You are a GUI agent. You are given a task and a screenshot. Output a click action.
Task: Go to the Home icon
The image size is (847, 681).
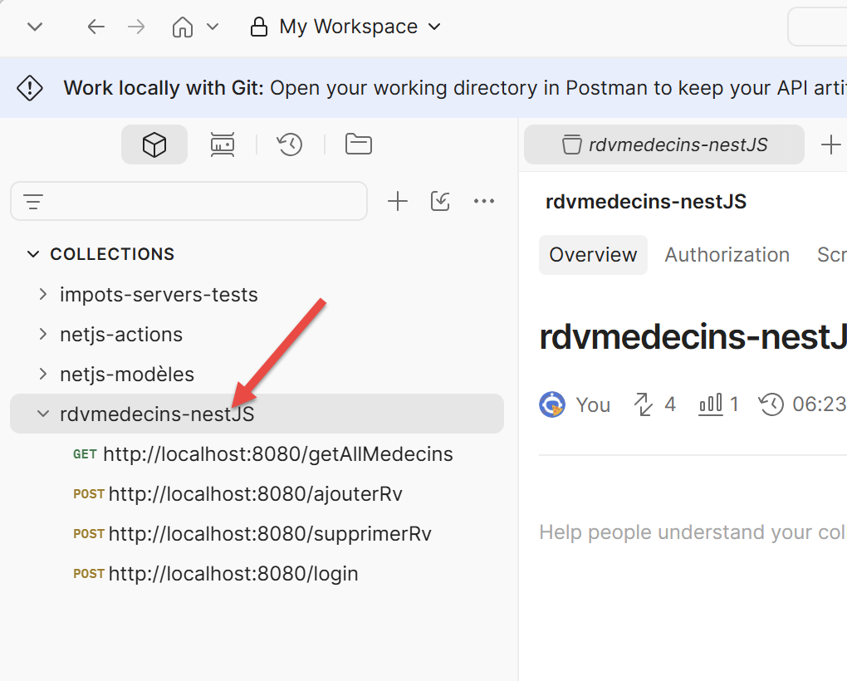pyautogui.click(x=183, y=27)
